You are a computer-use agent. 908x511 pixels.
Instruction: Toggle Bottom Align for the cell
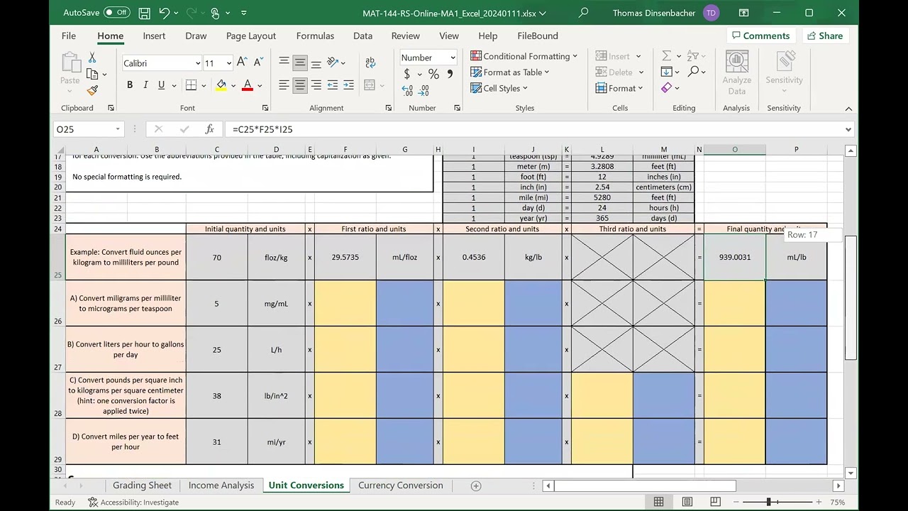[x=316, y=62]
